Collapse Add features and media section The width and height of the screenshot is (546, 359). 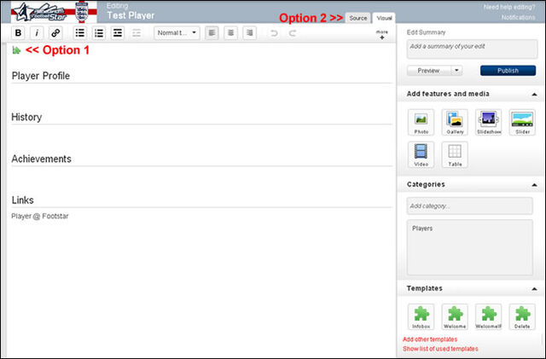[534, 95]
